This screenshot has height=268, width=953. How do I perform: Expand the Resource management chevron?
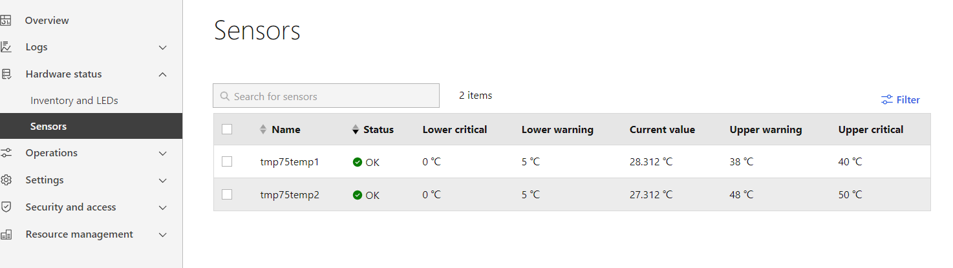point(163,234)
